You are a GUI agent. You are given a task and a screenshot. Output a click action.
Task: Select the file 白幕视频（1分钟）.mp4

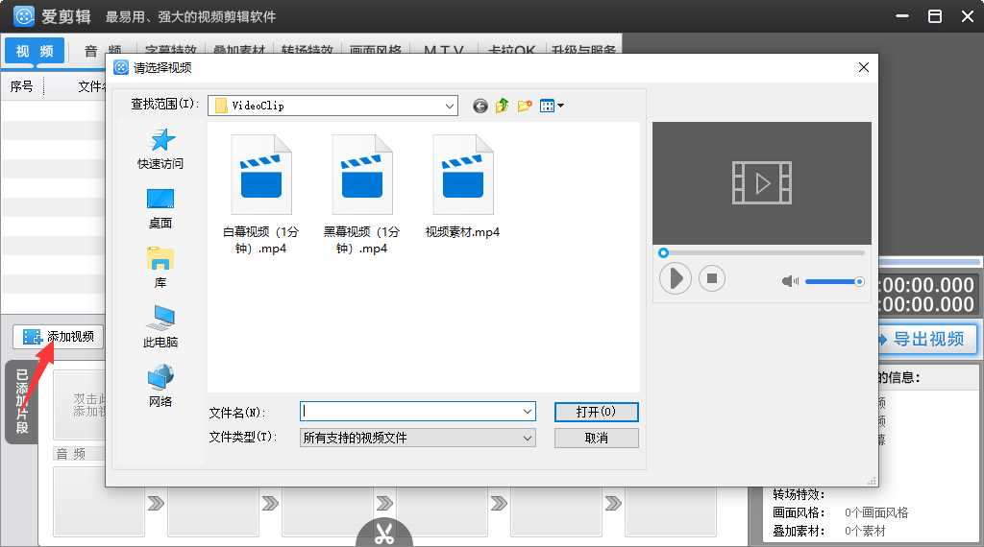coord(261,194)
